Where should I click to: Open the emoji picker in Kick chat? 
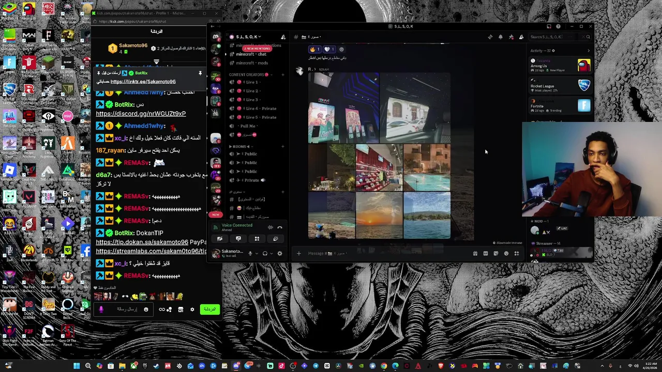pos(146,309)
